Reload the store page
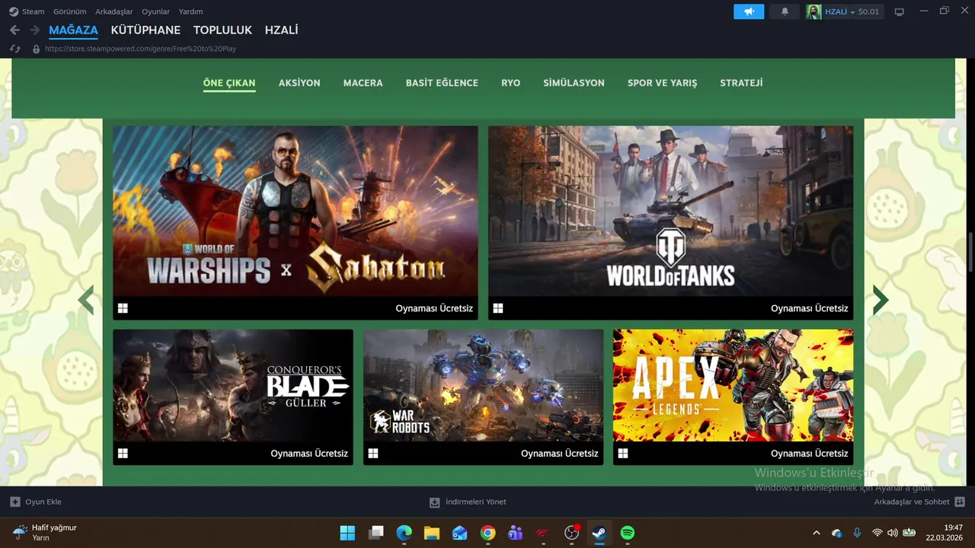Screen dimensions: 975x548 click(x=14, y=49)
